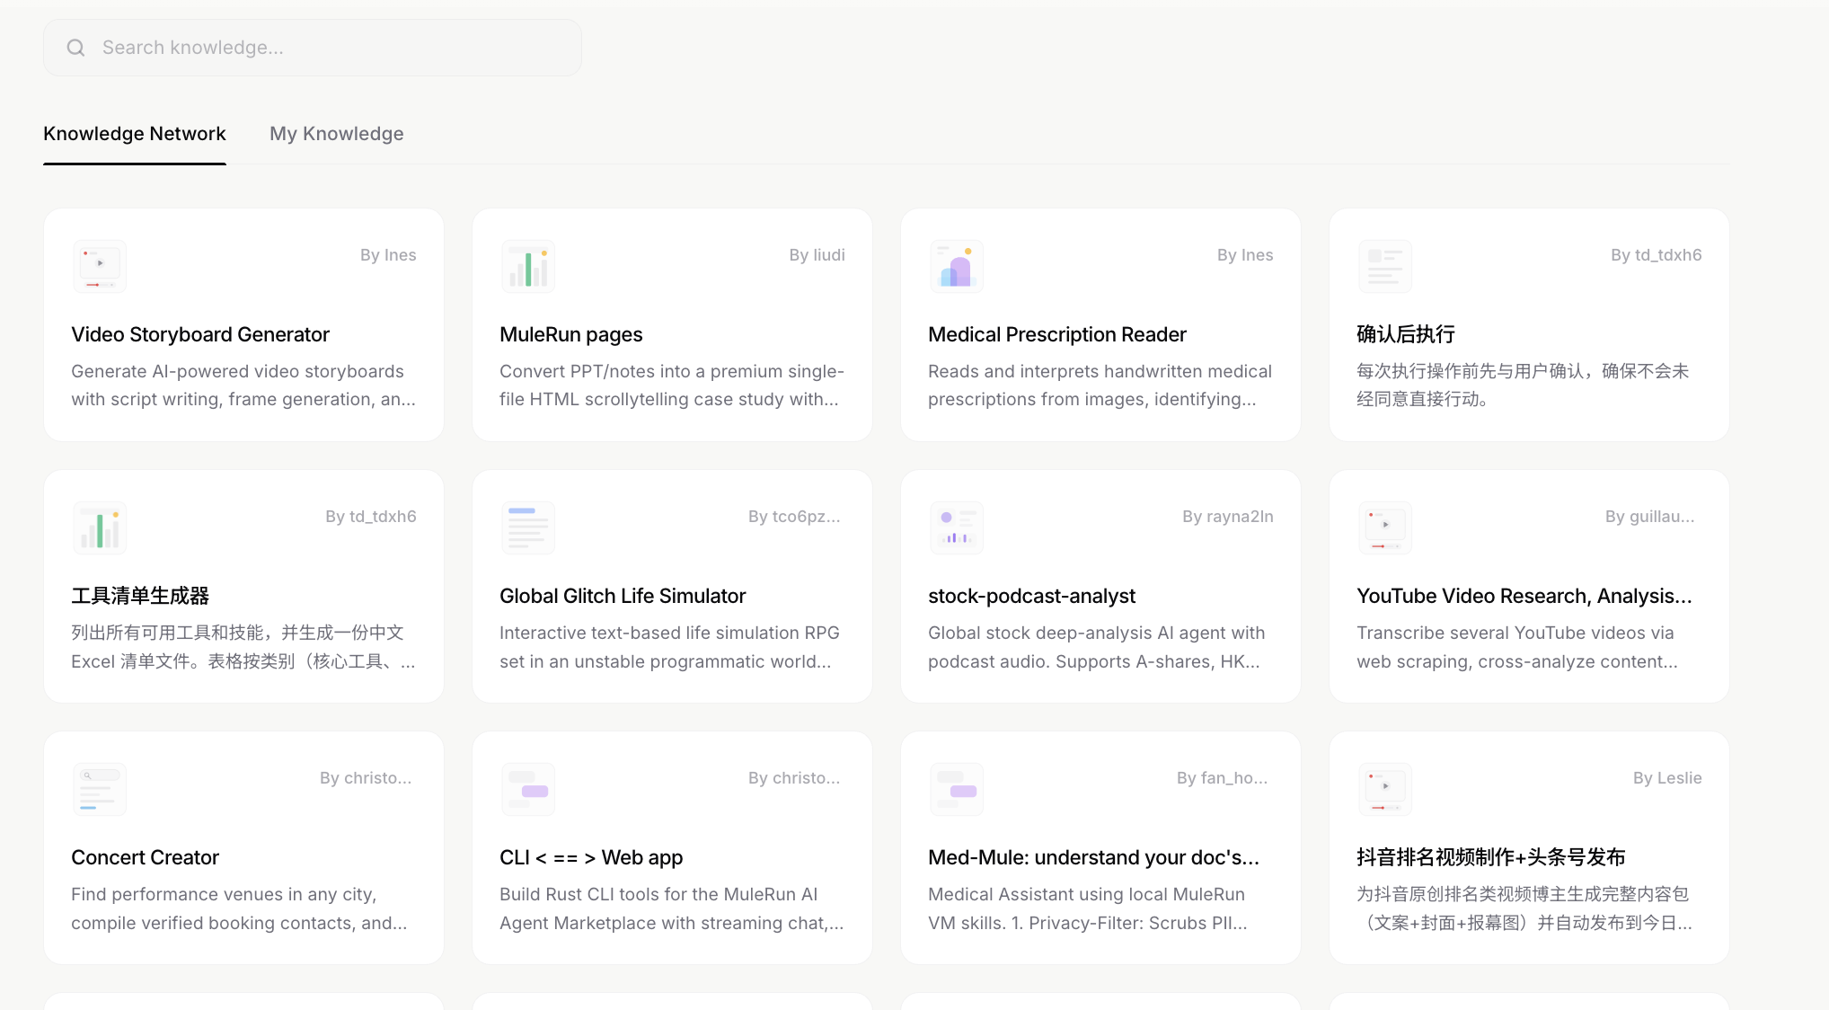Viewport: 1829px width, 1010px height.
Task: Click the Concert Creator description text
Action: [239, 908]
